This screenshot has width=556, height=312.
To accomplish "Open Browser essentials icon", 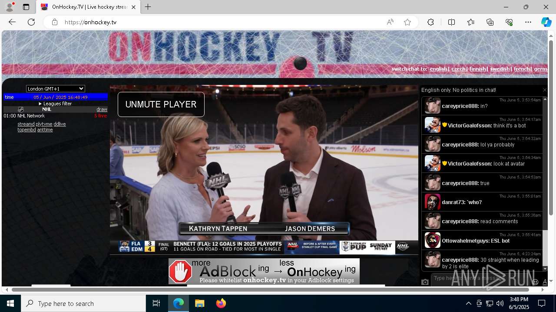I will tap(509, 22).
